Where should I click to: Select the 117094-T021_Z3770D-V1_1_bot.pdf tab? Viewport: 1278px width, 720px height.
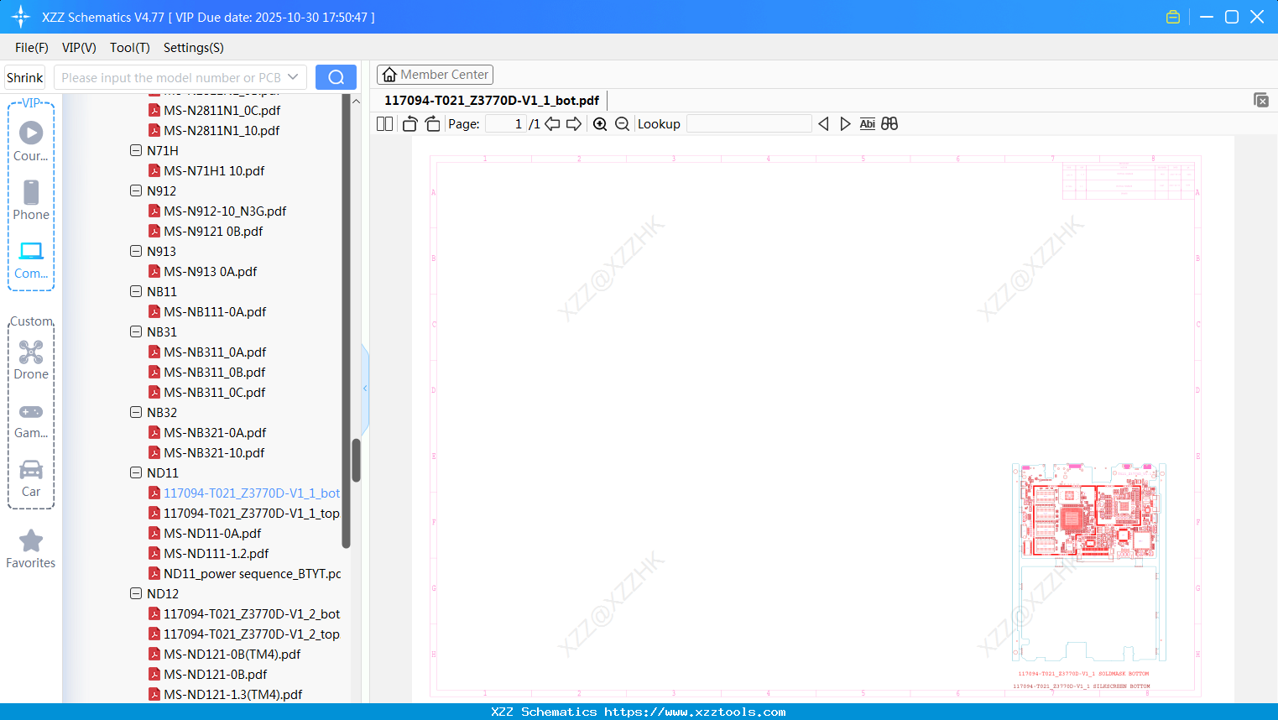(492, 101)
